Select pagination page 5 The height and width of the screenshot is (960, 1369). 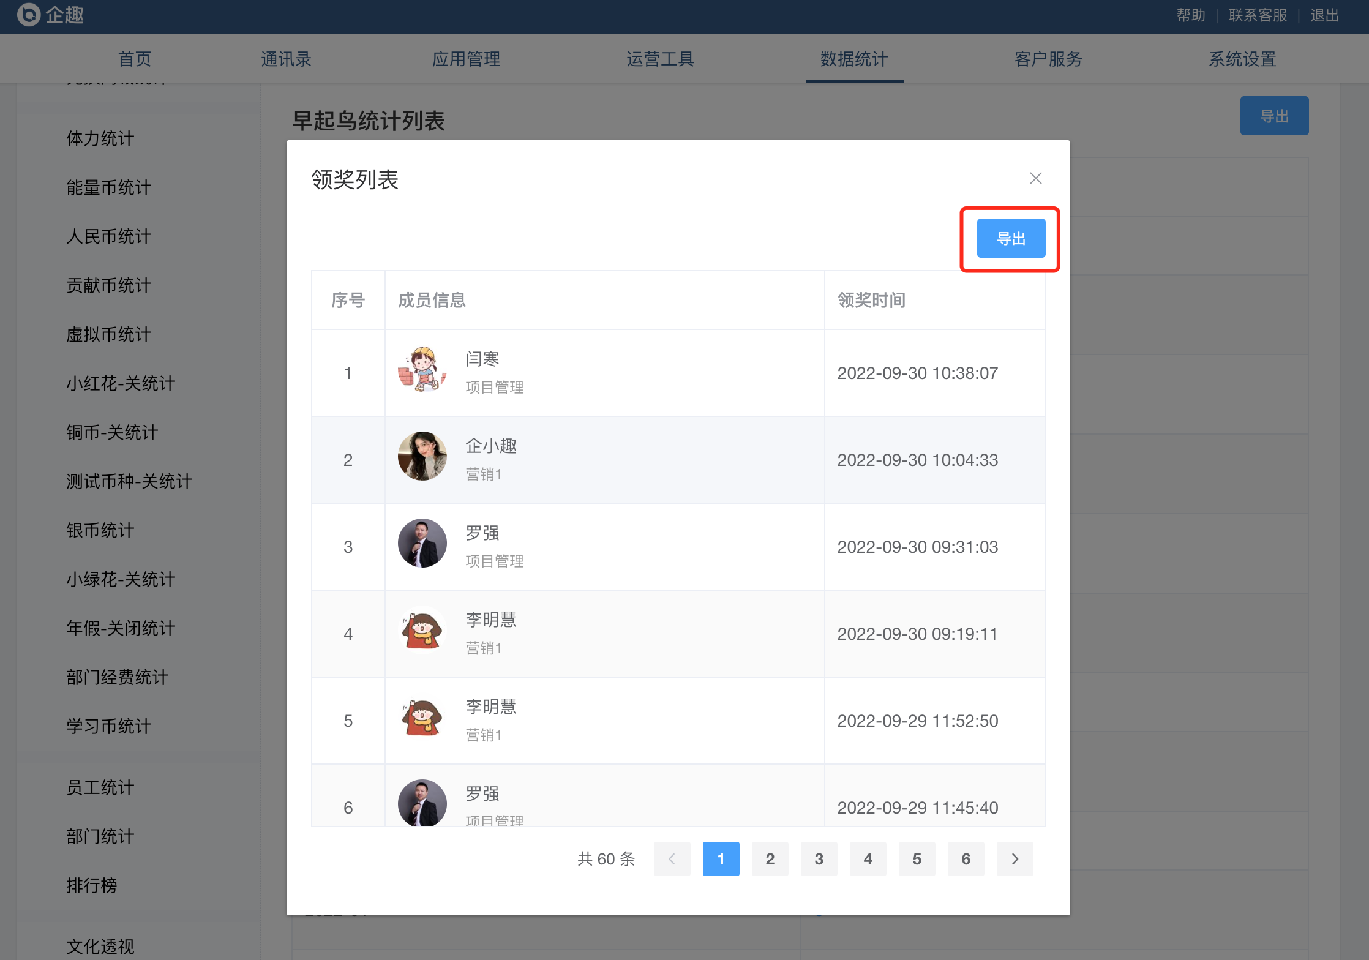pyautogui.click(x=917, y=859)
